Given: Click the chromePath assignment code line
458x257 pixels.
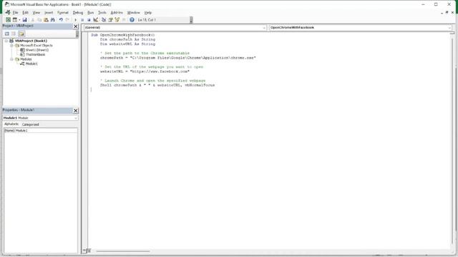Looking at the screenshot, I should point(178,58).
